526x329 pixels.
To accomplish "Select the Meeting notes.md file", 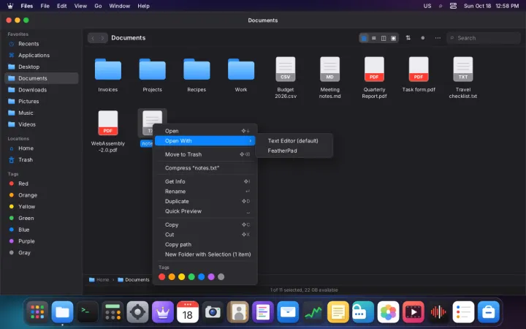I will pyautogui.click(x=329, y=69).
